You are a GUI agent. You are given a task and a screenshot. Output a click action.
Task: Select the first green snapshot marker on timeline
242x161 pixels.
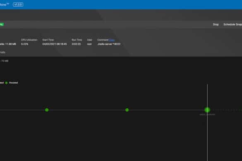(47, 110)
